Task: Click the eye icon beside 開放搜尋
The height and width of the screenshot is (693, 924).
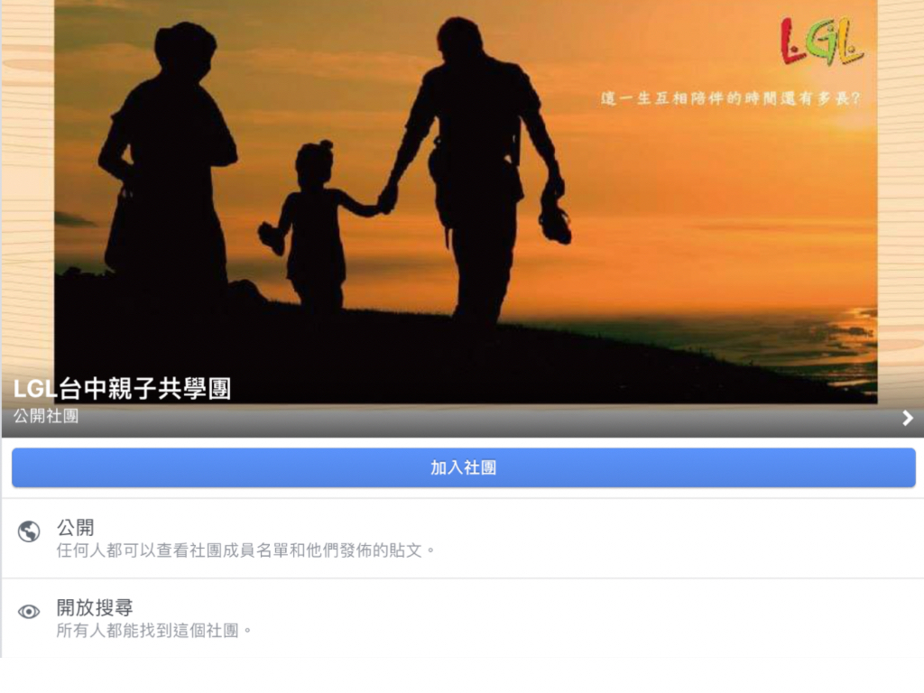Action: pos(29,612)
